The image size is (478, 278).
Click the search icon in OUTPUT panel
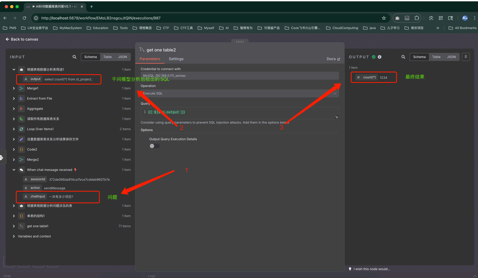(403, 57)
